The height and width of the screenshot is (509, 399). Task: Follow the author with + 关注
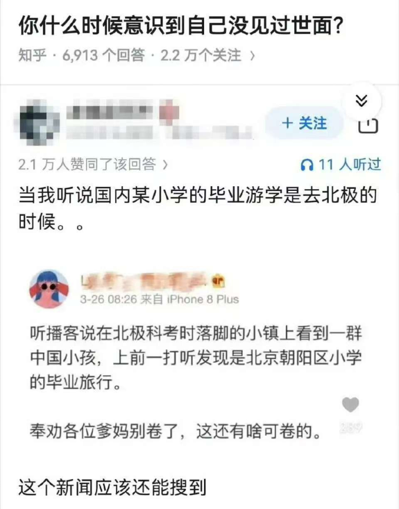(x=304, y=123)
